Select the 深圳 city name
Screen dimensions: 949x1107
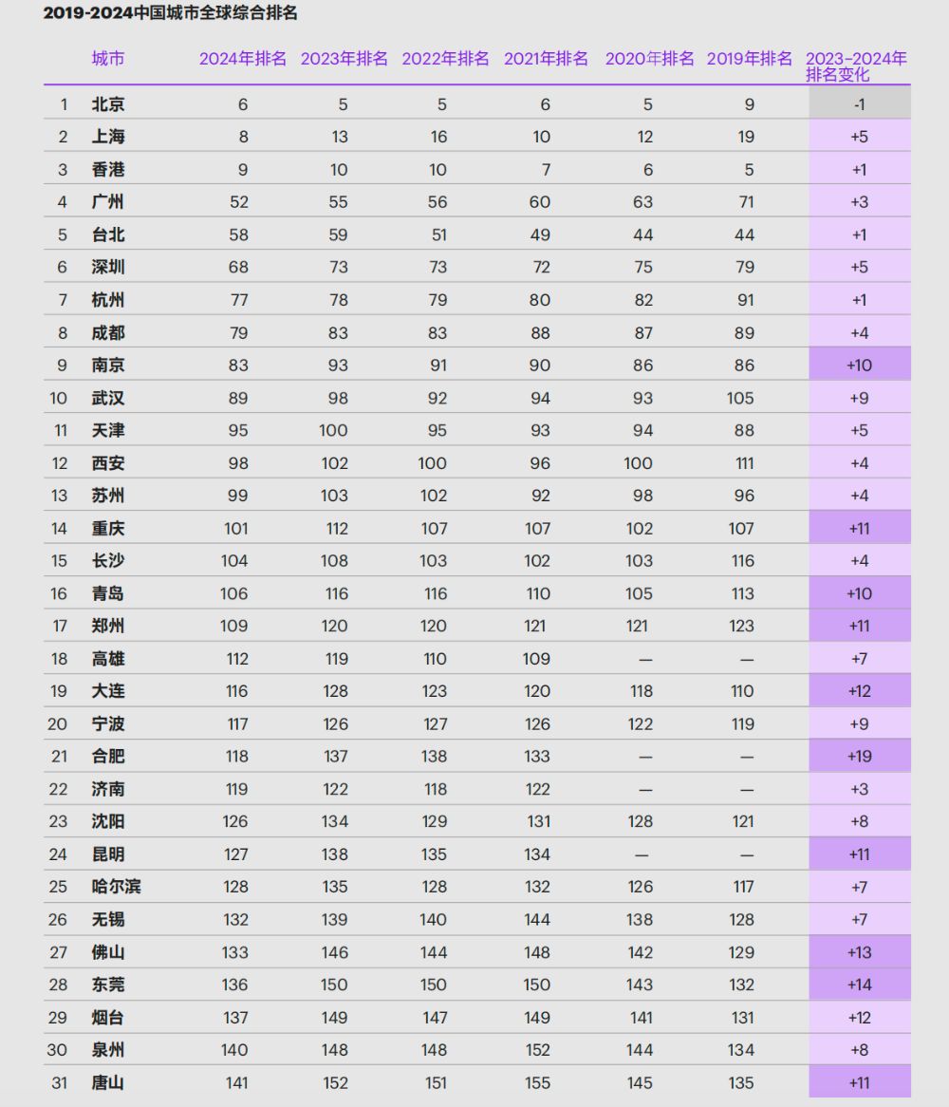coord(108,267)
